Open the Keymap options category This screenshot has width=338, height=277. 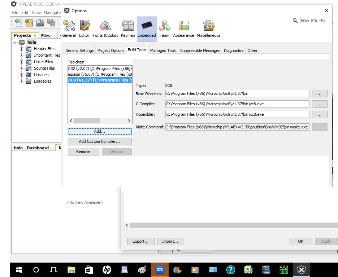point(128,29)
